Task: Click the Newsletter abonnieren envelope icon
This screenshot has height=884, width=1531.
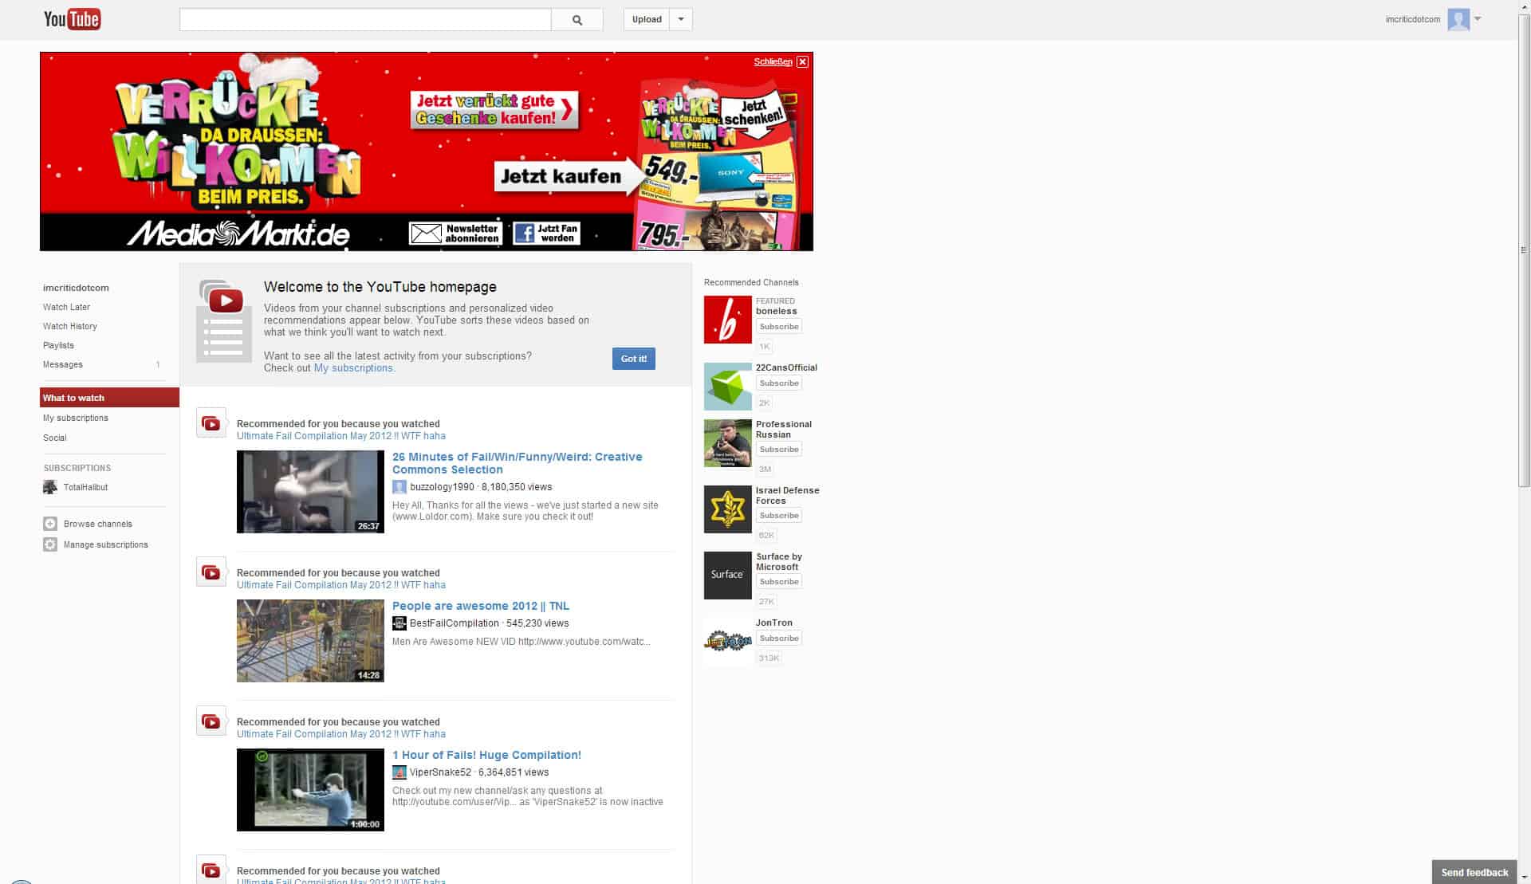Action: (425, 233)
